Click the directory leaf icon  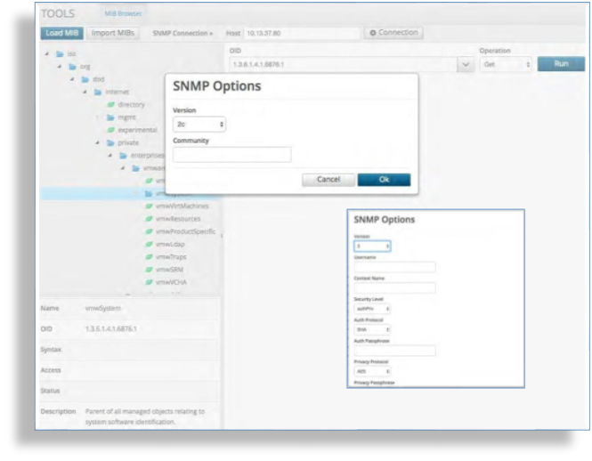pyautogui.click(x=110, y=105)
